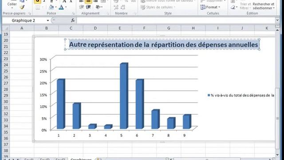Screen dimensions: 284x160
Task: Open the Format cells dropdown
Action: 210,7
